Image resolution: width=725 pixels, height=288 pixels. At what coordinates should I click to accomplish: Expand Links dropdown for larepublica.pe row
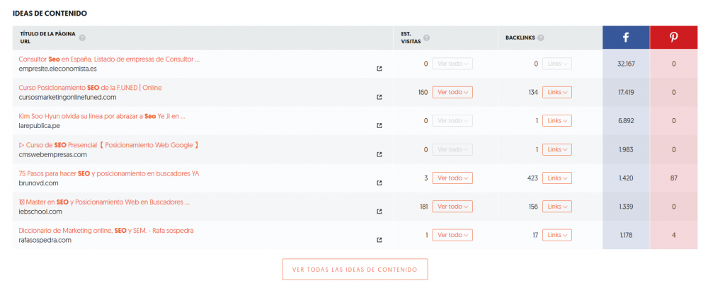tap(556, 121)
